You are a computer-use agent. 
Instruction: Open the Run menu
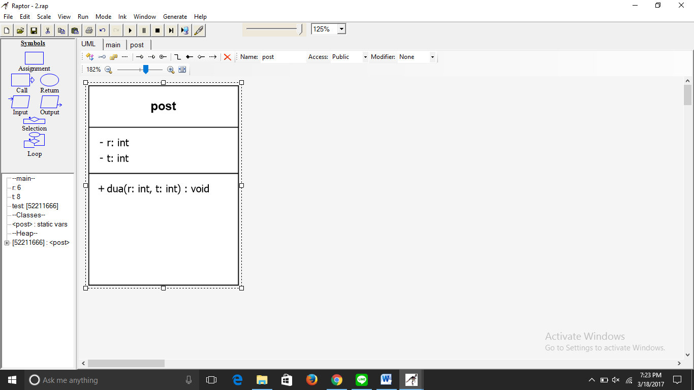coord(83,17)
